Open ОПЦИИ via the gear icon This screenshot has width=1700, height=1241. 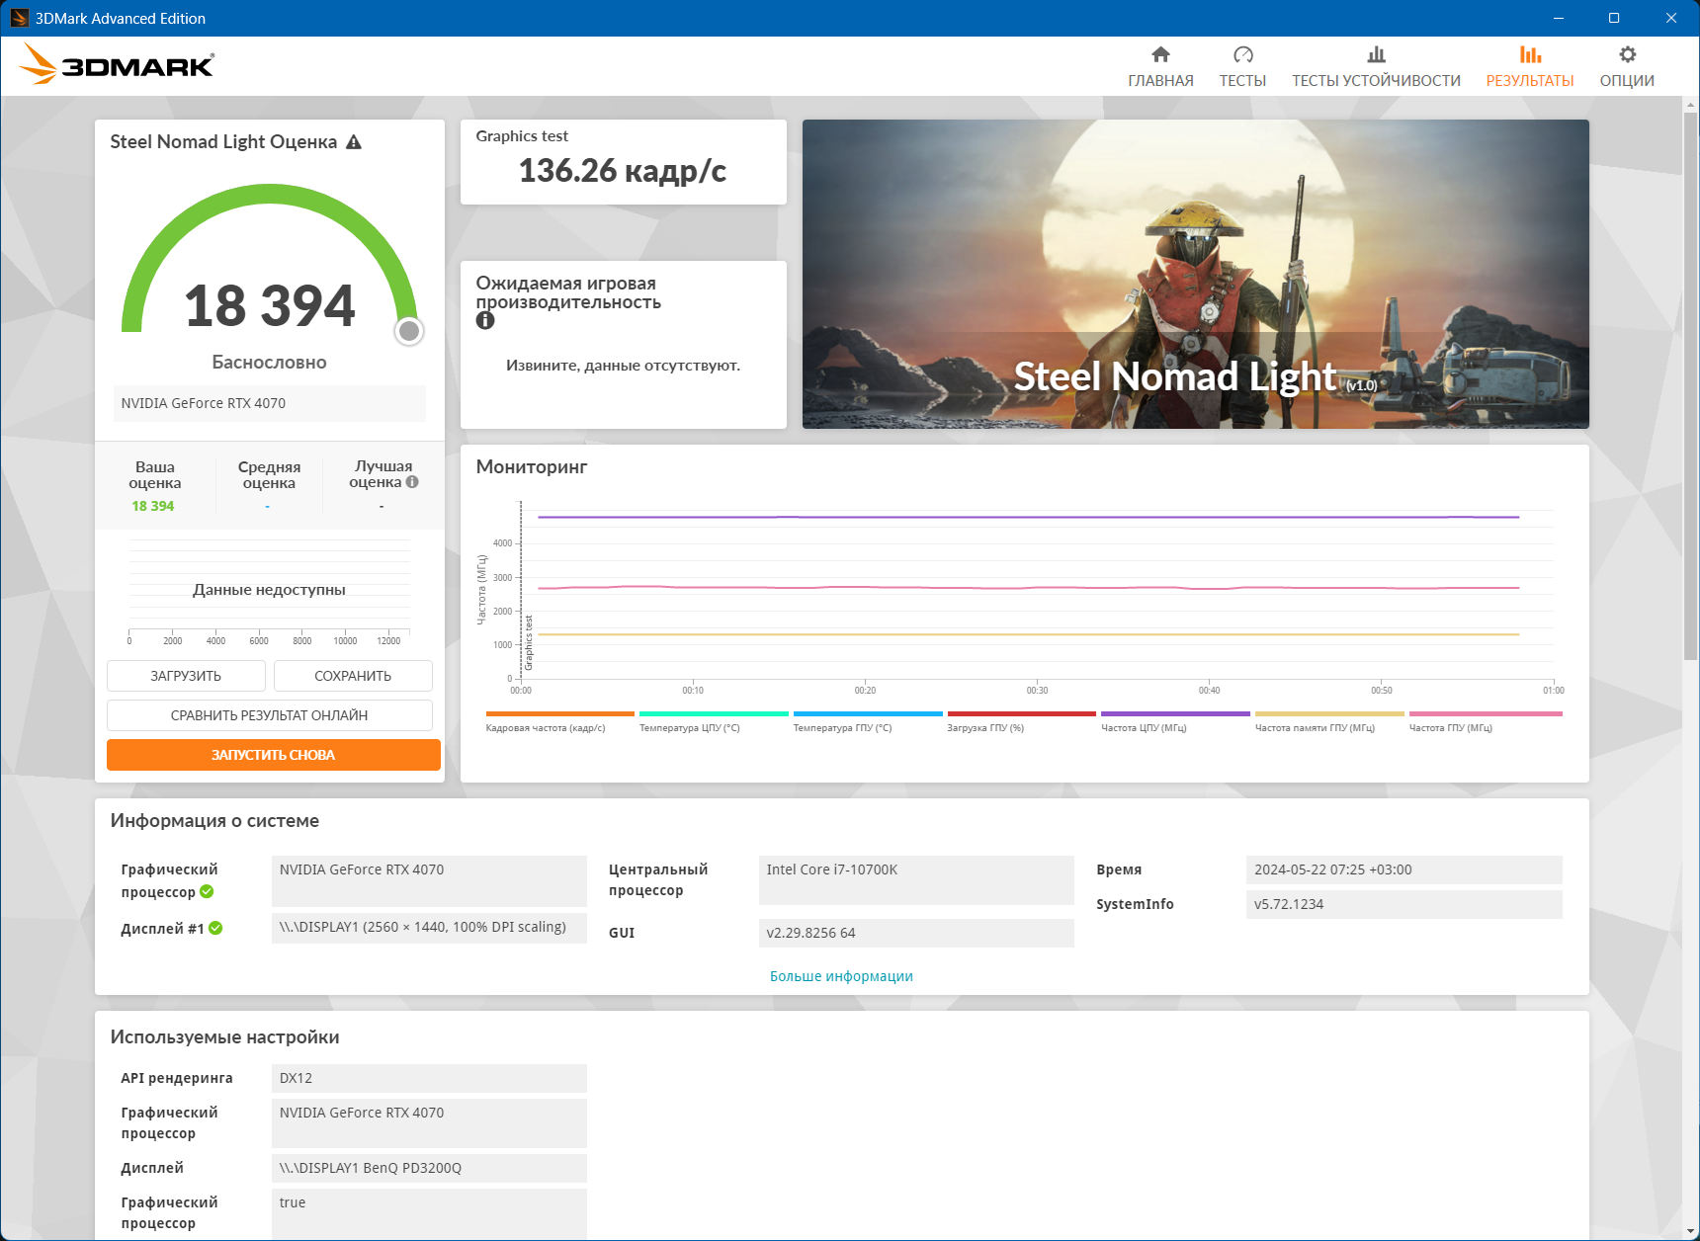(x=1627, y=54)
